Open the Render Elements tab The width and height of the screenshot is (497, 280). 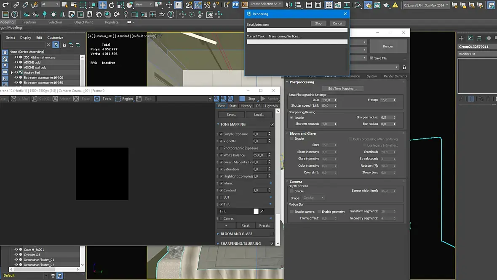395,76
